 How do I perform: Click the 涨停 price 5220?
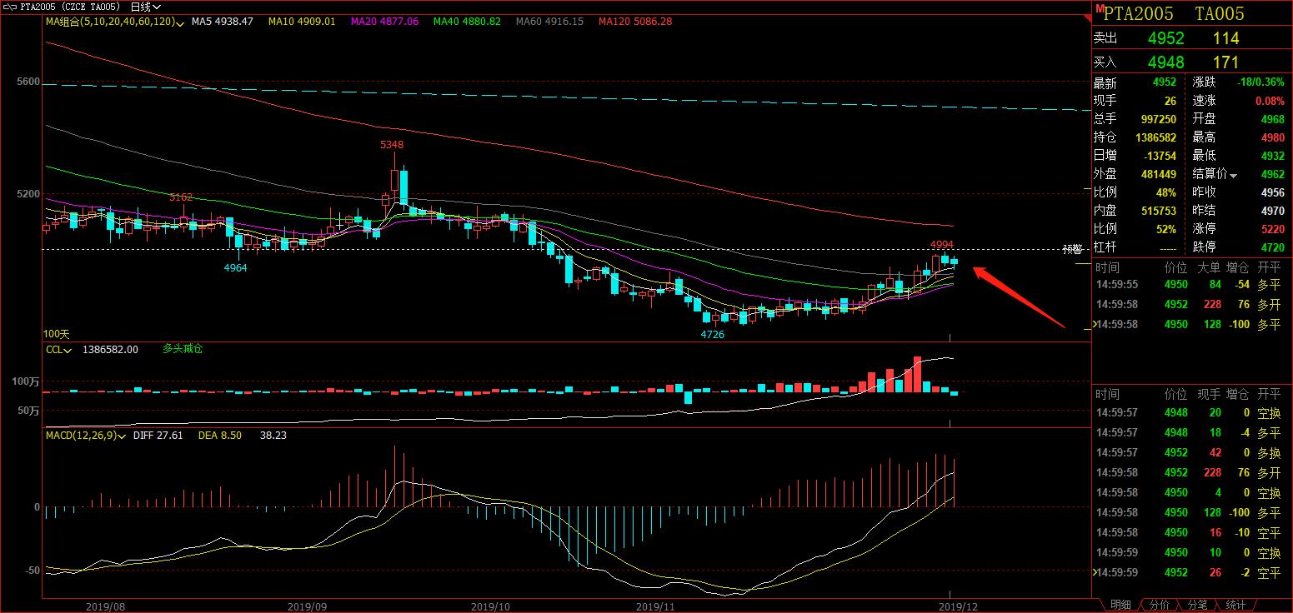click(x=1273, y=229)
